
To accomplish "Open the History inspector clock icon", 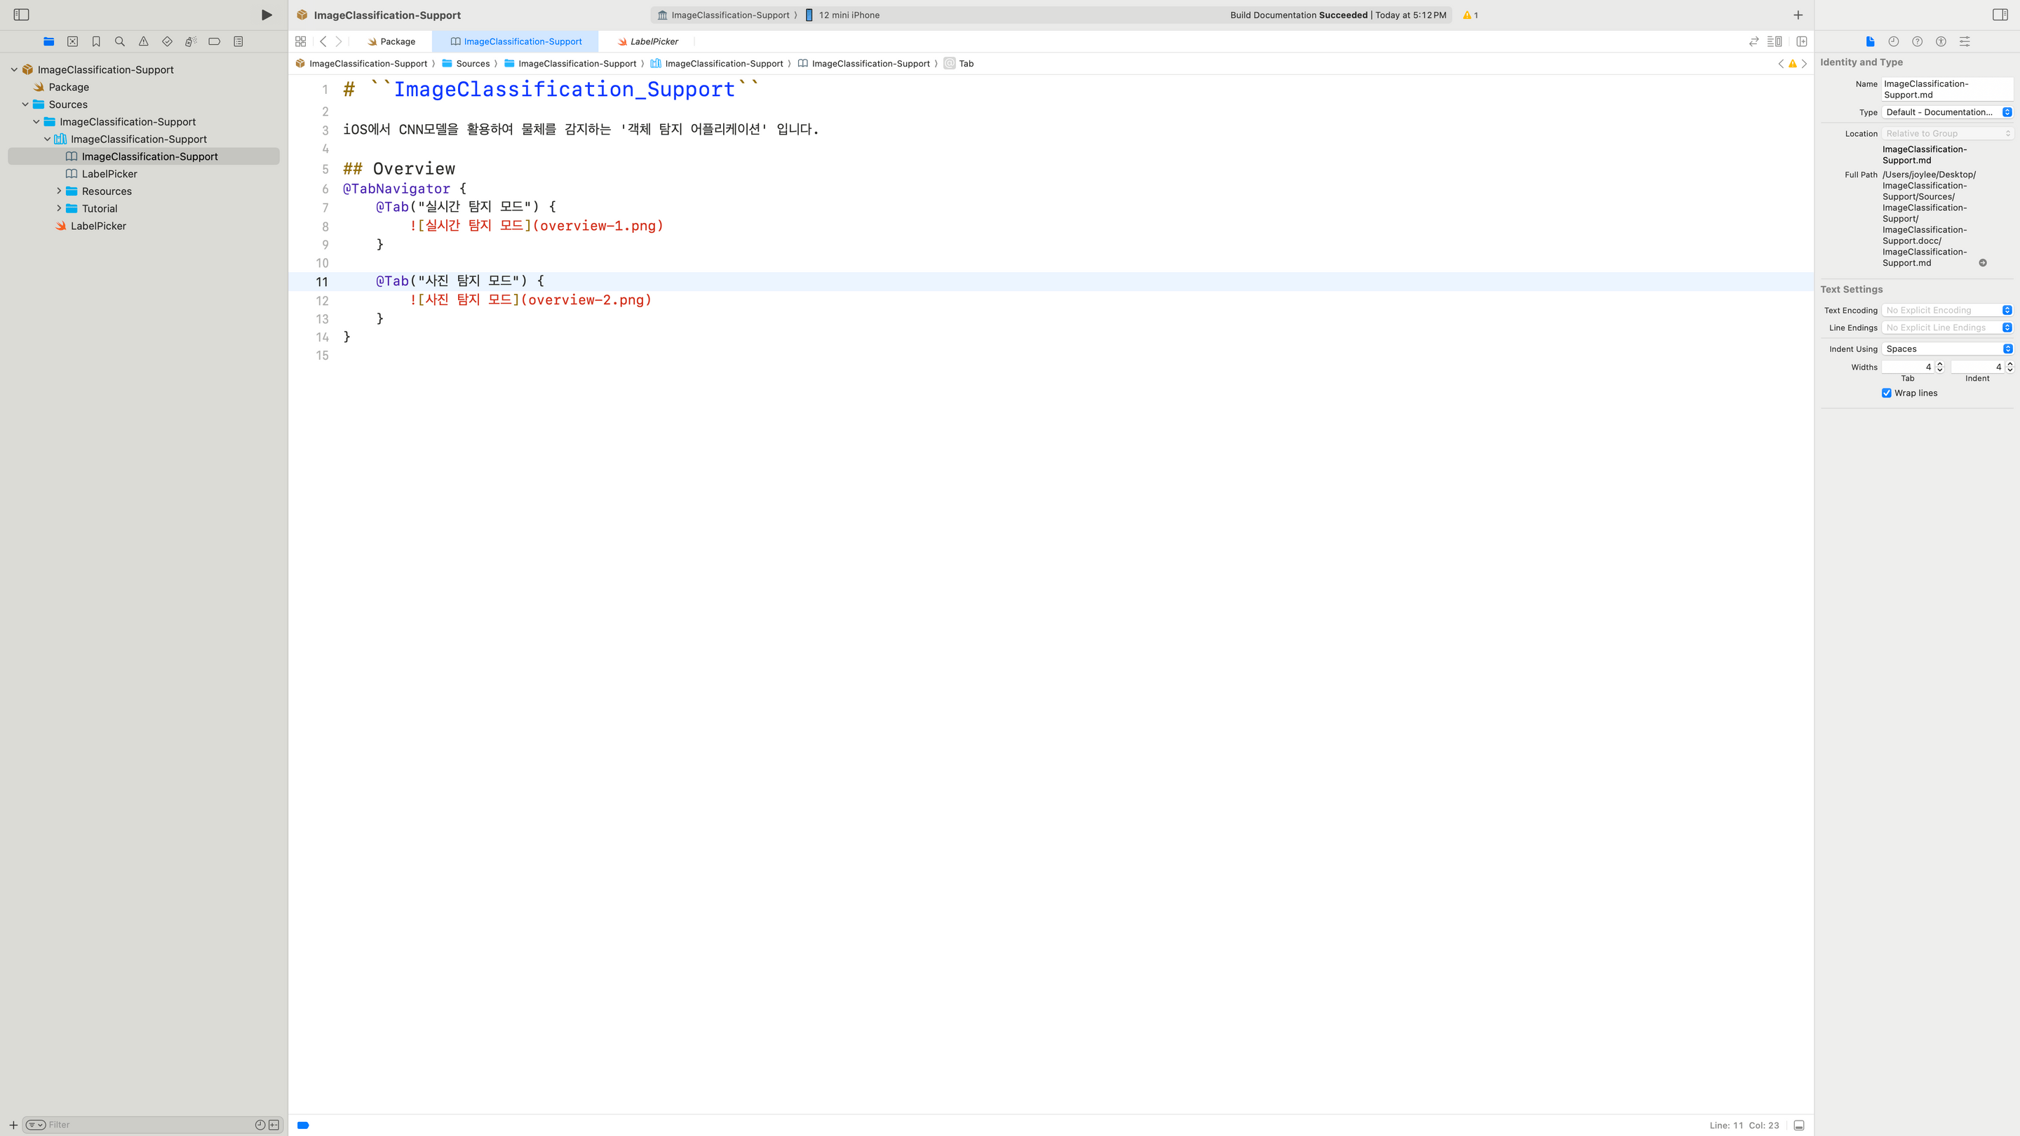I will tap(1893, 41).
